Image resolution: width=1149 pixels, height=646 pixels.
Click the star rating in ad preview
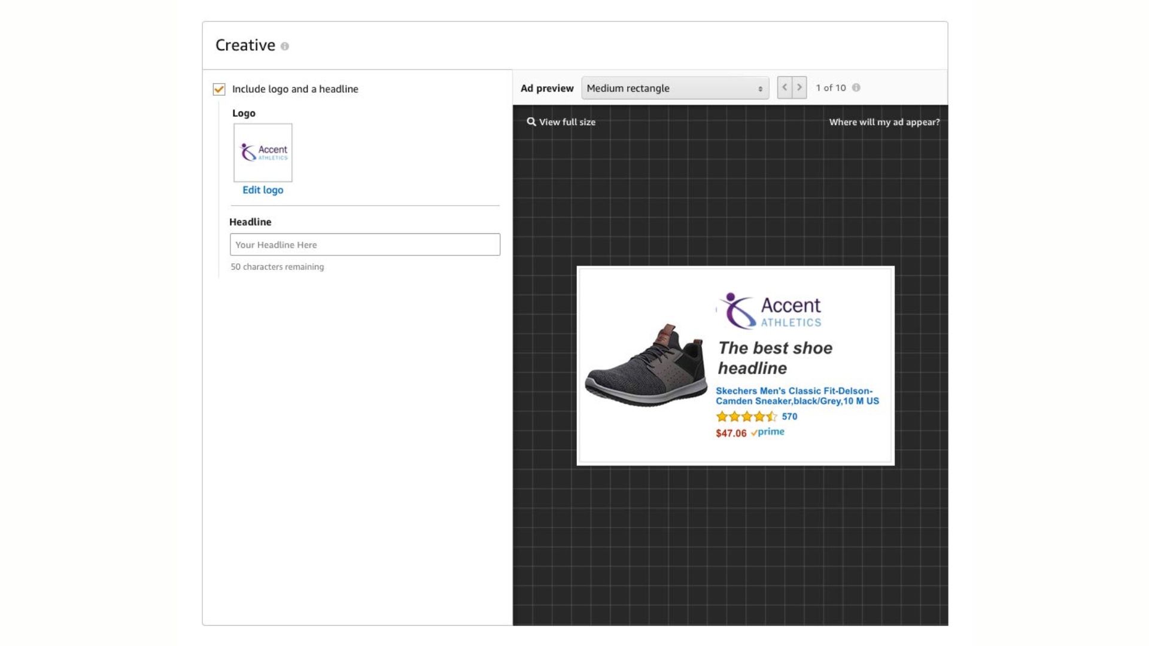click(746, 416)
